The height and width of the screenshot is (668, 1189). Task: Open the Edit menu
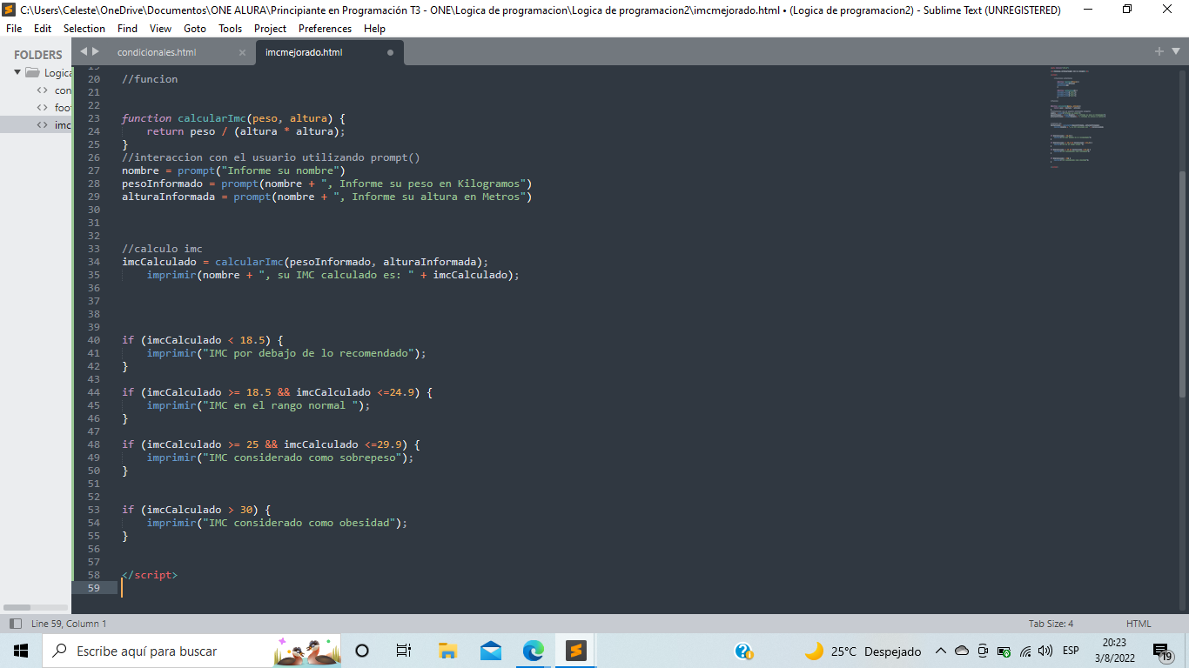click(43, 29)
